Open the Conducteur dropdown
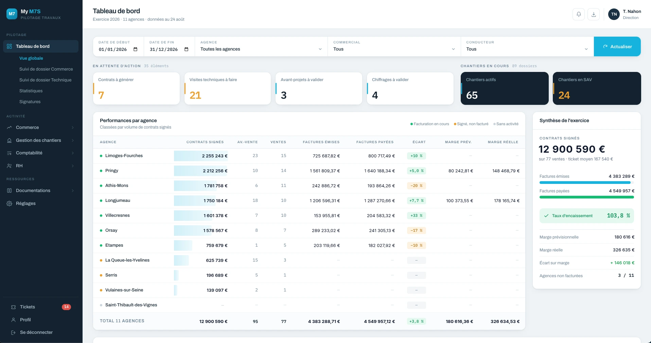The width and height of the screenshot is (651, 343). coord(527,46)
